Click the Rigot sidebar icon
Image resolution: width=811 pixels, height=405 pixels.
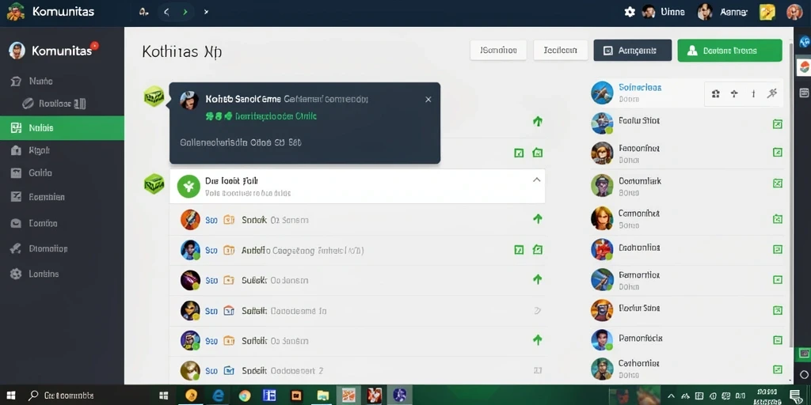[x=16, y=150]
